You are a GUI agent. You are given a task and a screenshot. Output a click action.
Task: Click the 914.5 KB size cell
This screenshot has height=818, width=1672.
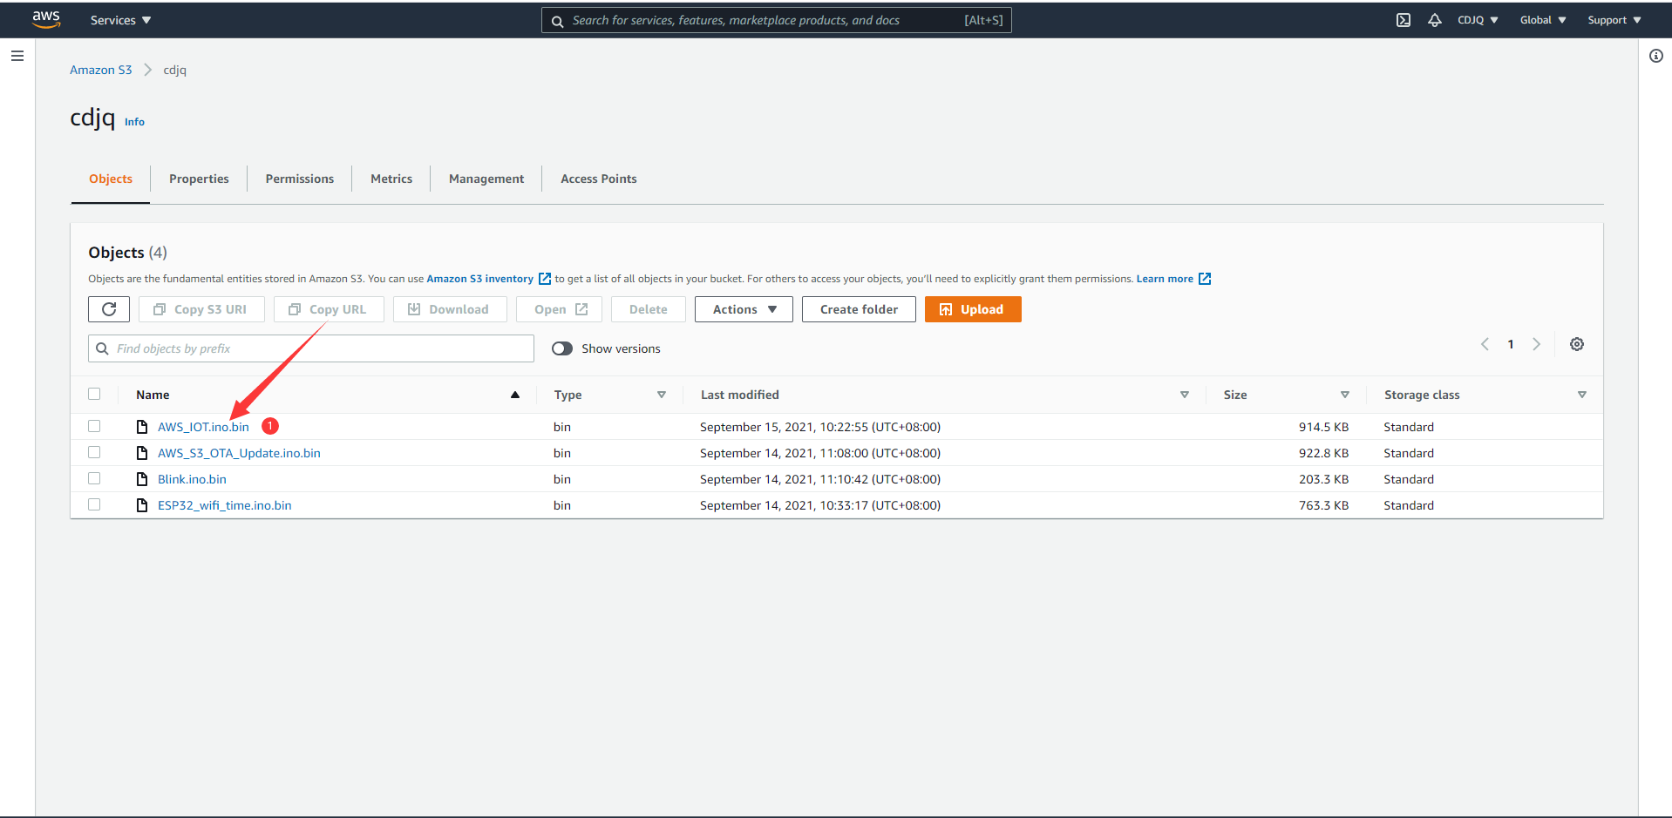coord(1323,427)
